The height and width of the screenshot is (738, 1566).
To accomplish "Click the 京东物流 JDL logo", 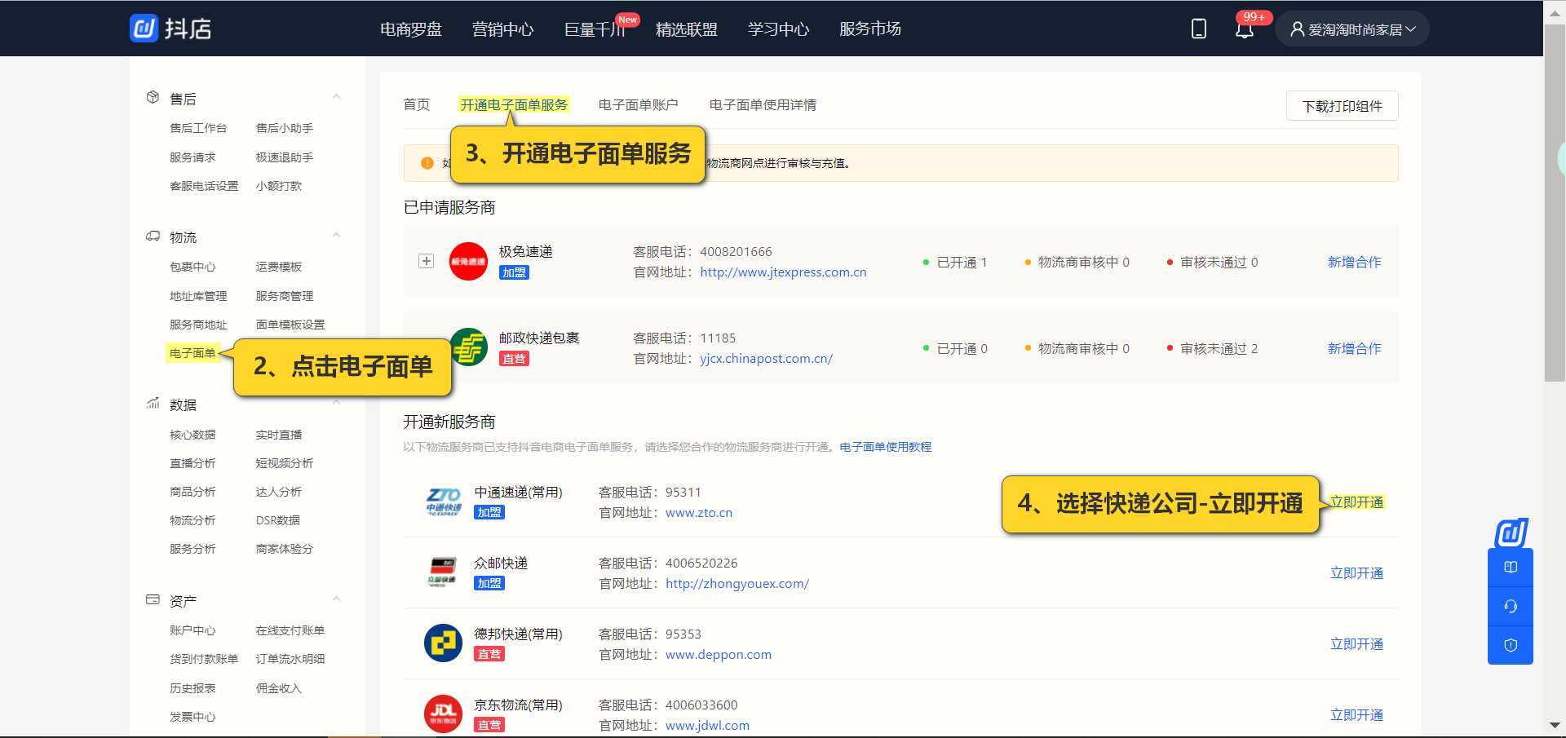I will pos(443,714).
